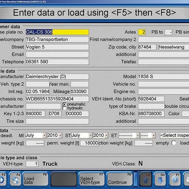Screen dimensions: 189x189
Task: Click the Street field Voglen 5
Action: [x=57, y=47]
